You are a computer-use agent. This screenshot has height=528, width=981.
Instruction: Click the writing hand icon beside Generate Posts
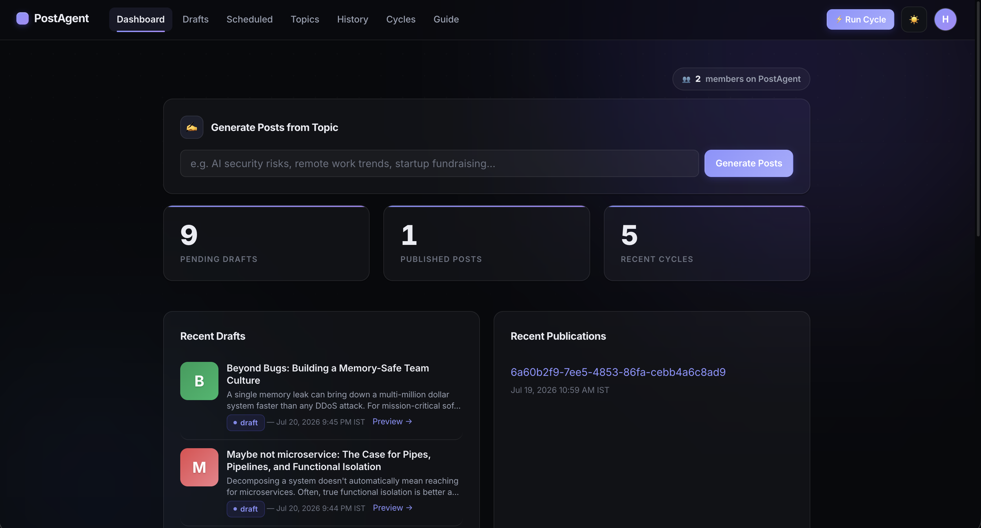pos(191,127)
